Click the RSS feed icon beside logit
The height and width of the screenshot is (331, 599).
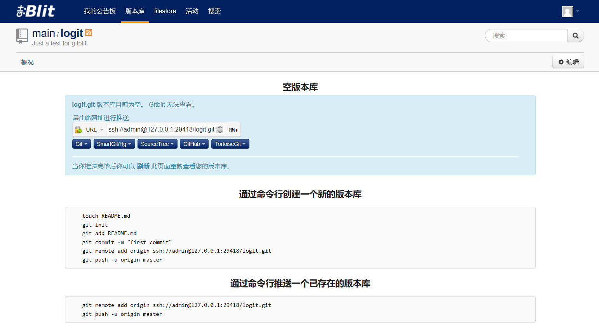tap(89, 33)
